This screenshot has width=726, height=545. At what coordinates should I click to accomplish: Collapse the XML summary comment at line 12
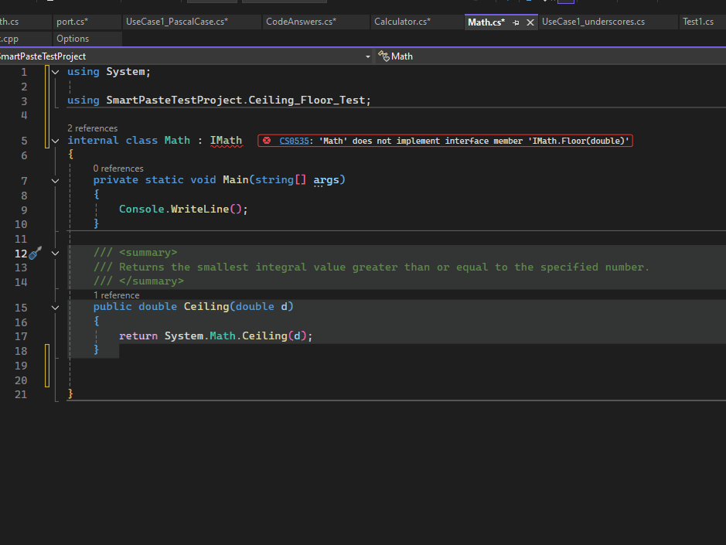click(54, 252)
